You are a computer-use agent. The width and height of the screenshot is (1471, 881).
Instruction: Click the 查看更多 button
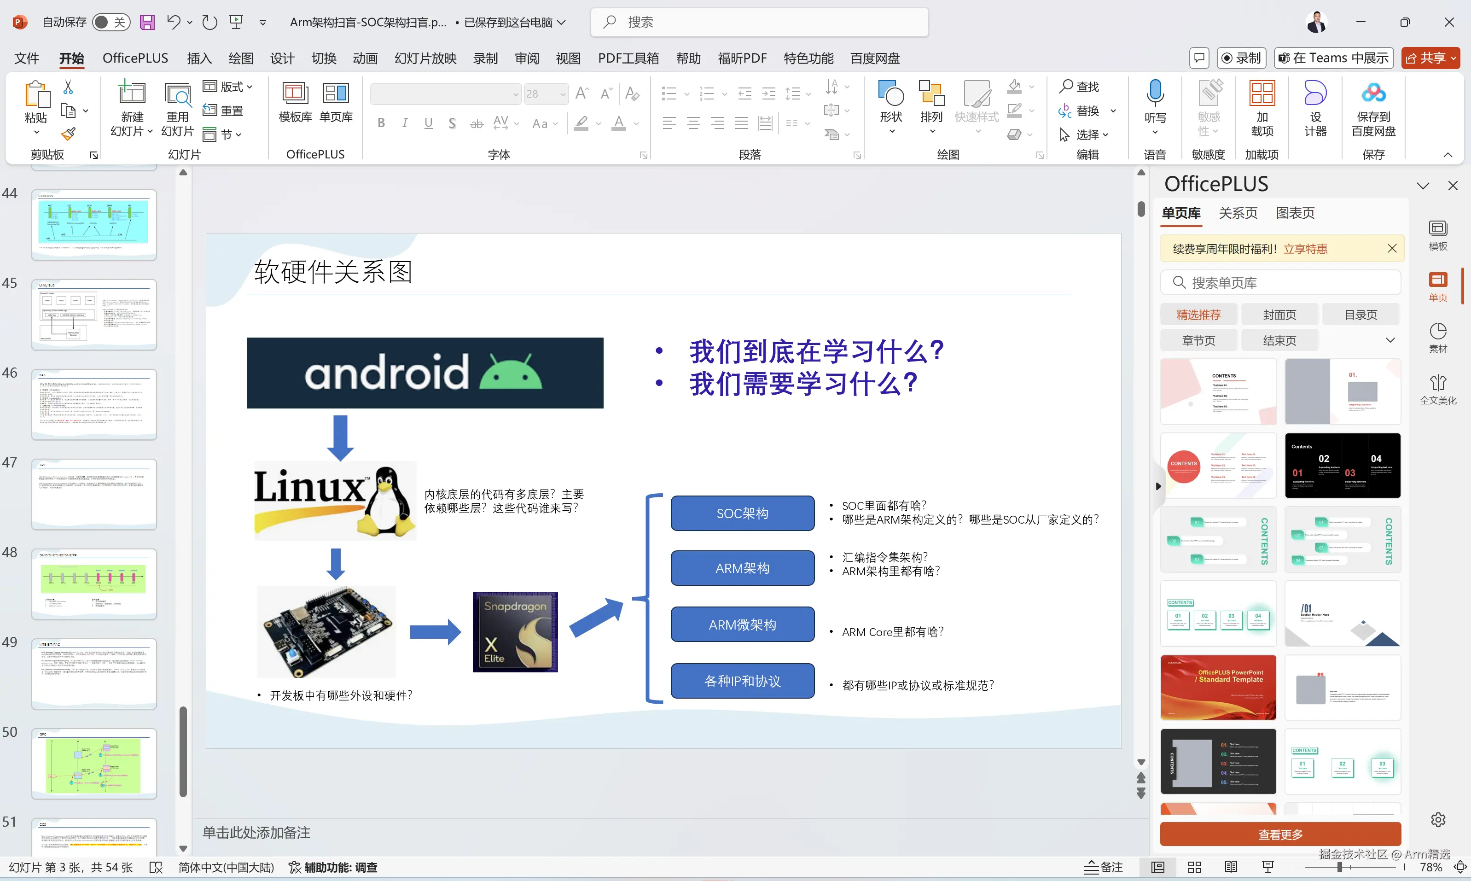[1280, 834]
